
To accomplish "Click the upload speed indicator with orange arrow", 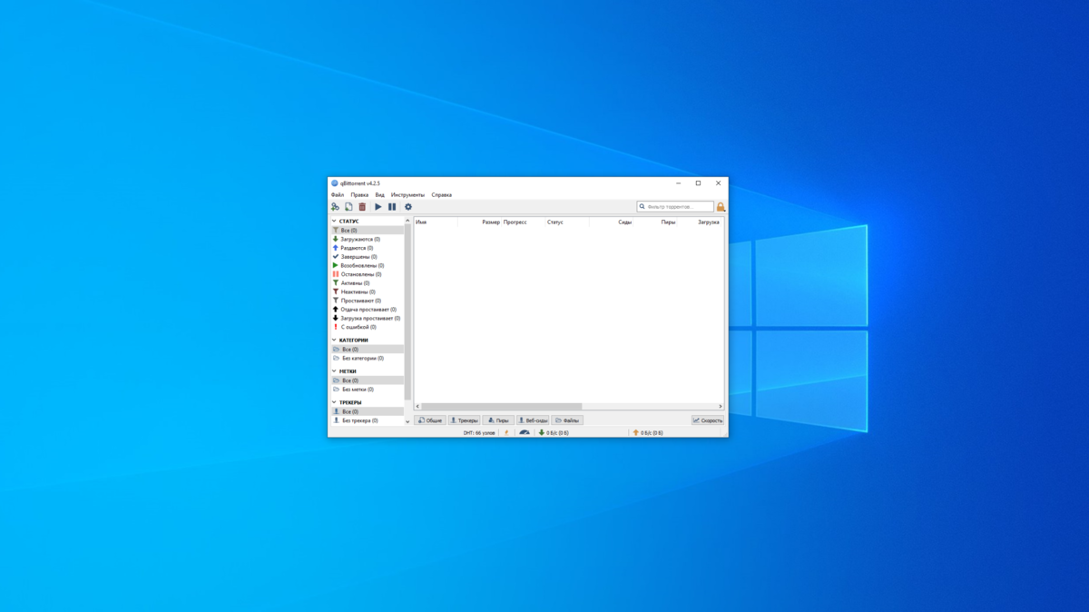I will click(x=648, y=433).
